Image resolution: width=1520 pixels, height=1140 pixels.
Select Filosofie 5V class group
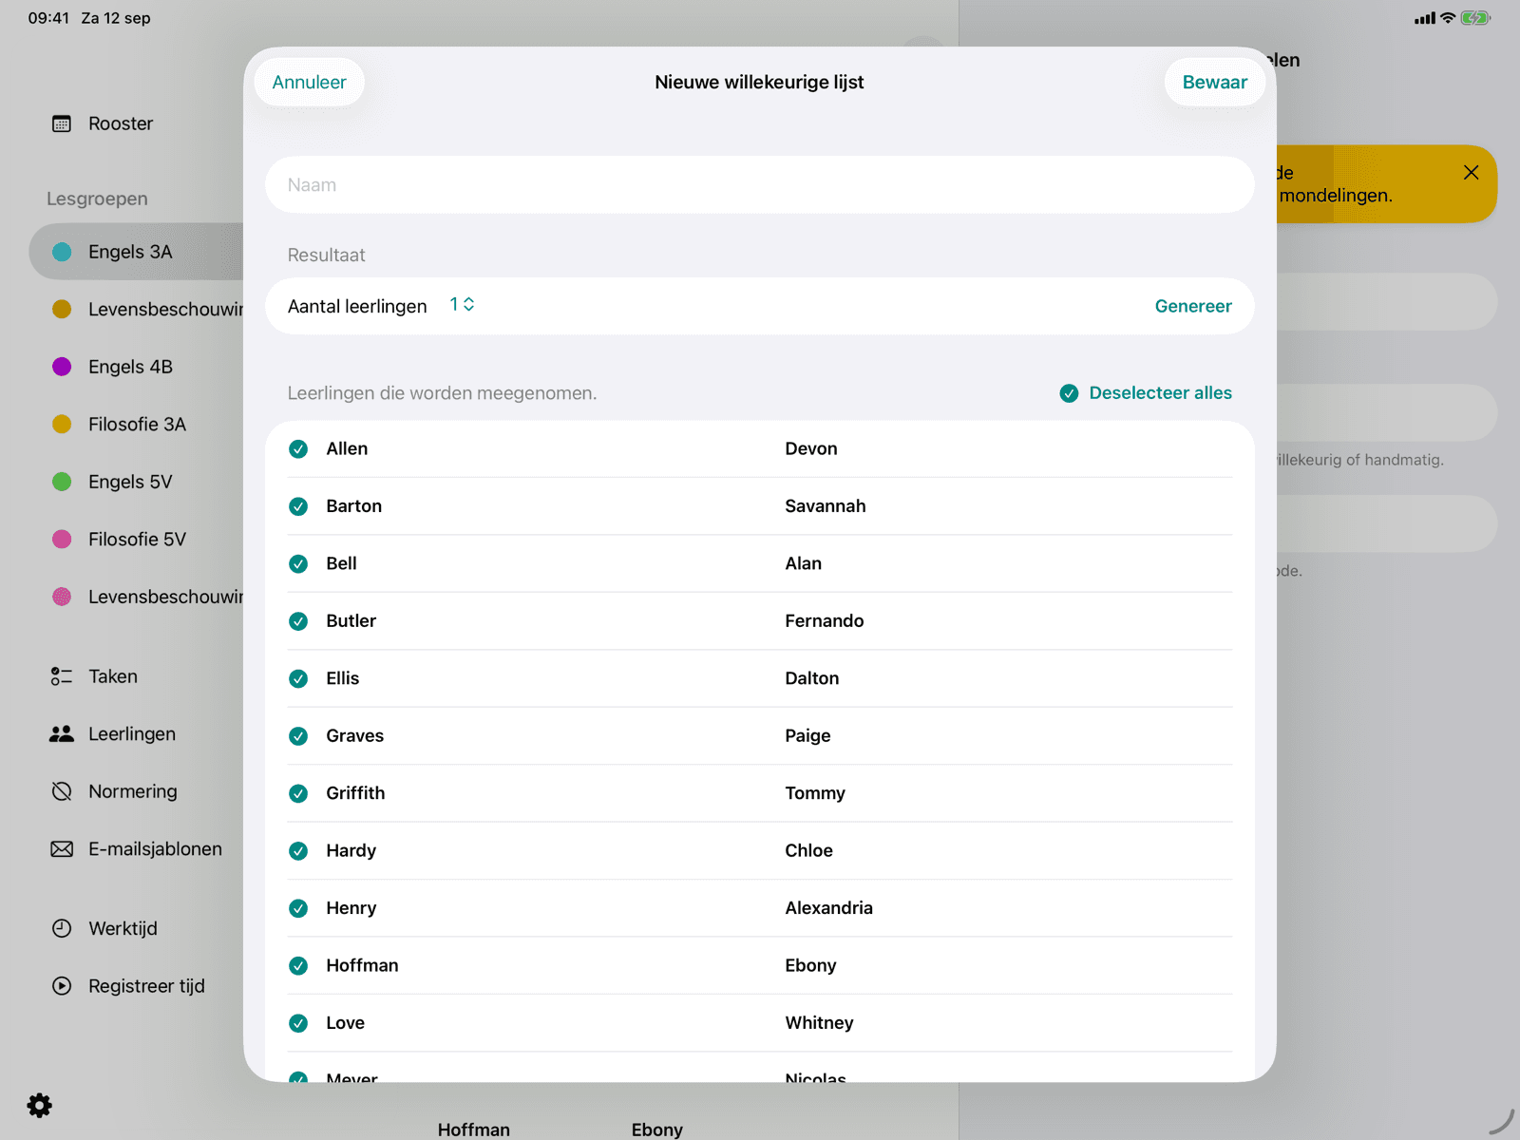coord(136,540)
